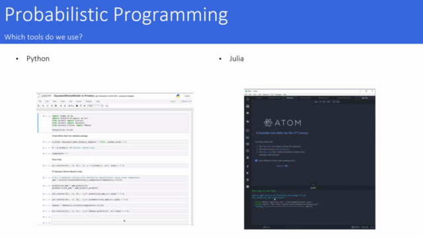The height and width of the screenshot is (238, 423).
Task: Switch to the Plots tab in Atom
Action: [365, 98]
